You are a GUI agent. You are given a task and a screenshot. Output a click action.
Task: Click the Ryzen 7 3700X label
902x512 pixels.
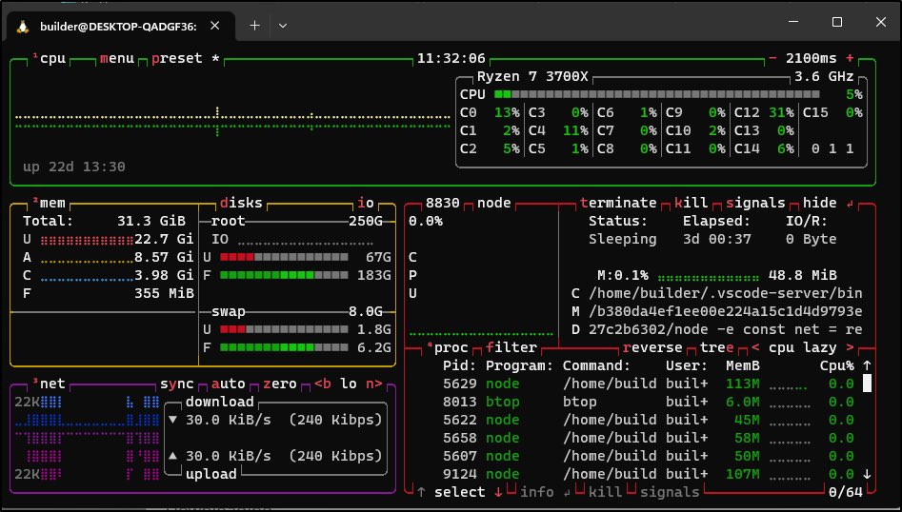(532, 77)
